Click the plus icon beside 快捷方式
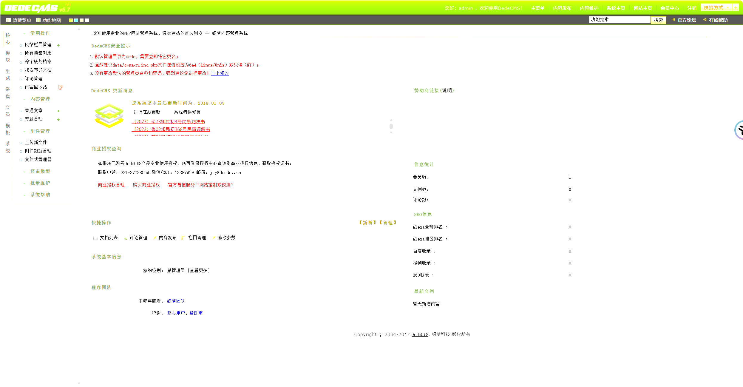Image resolution: width=743 pixels, height=387 pixels. coord(736,8)
